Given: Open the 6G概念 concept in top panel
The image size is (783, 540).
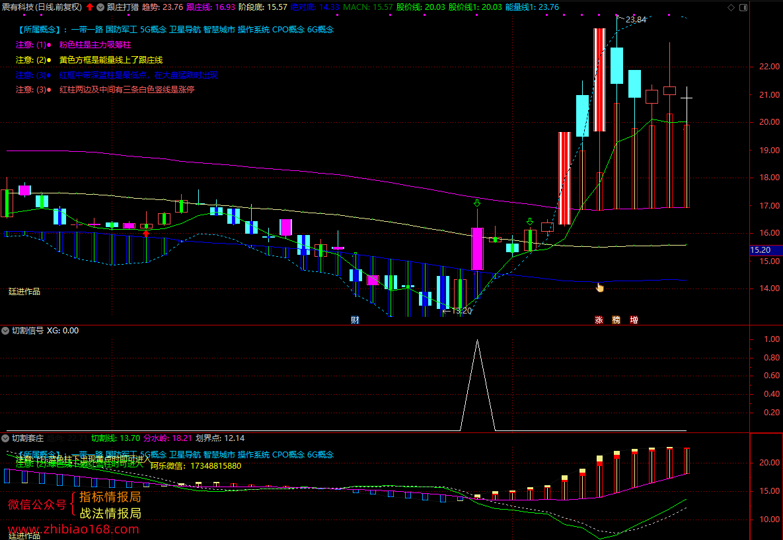Looking at the screenshot, I should coord(320,30).
